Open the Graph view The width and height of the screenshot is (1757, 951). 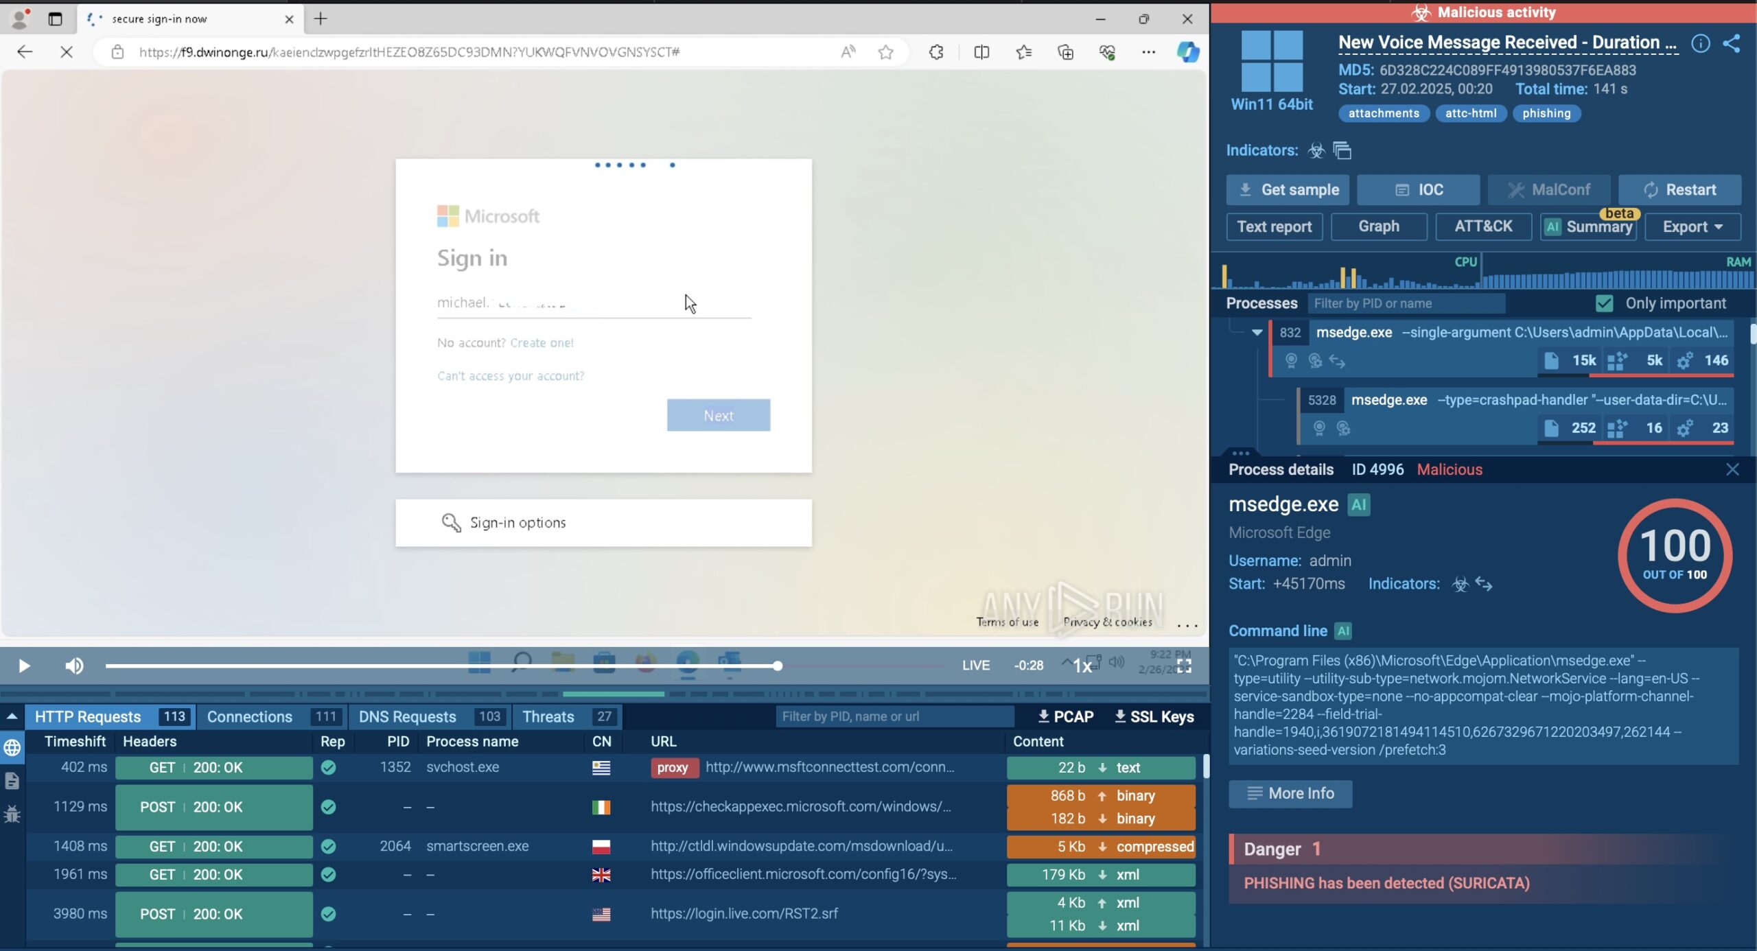pyautogui.click(x=1379, y=226)
